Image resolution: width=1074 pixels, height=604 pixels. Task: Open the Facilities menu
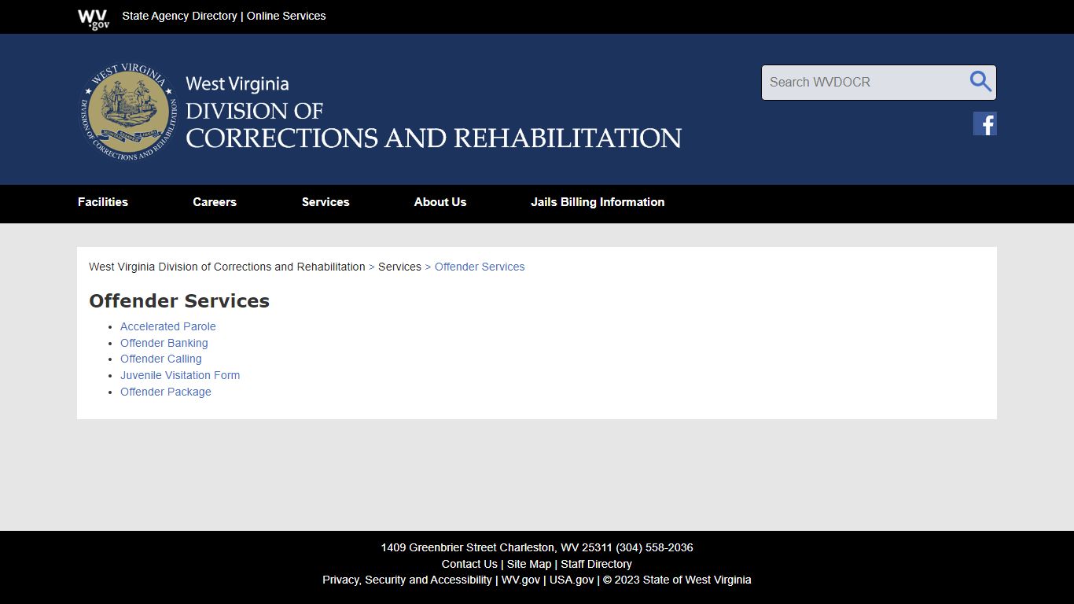click(x=103, y=202)
